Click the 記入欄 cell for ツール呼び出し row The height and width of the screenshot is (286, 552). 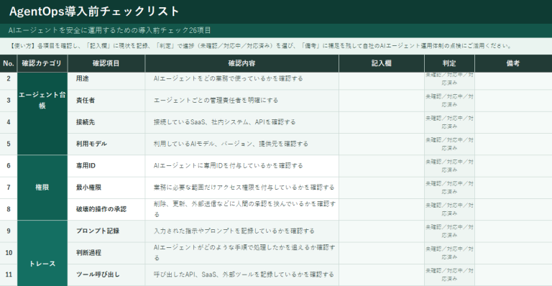(382, 275)
